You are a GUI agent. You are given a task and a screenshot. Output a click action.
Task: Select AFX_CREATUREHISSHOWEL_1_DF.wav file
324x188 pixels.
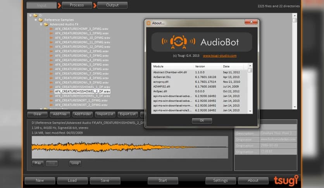[83, 87]
